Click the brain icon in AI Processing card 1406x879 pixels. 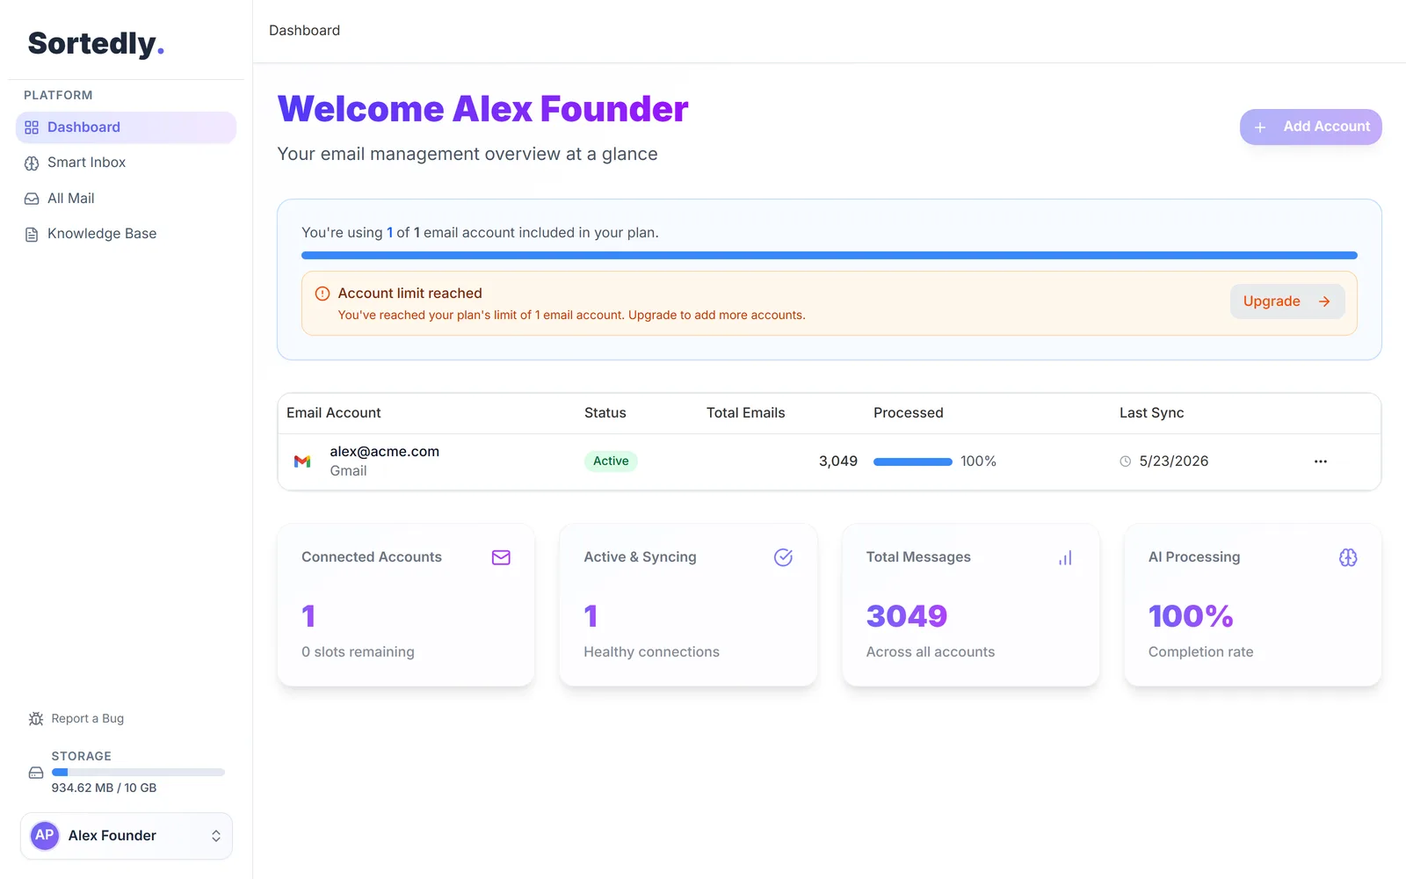click(1348, 557)
